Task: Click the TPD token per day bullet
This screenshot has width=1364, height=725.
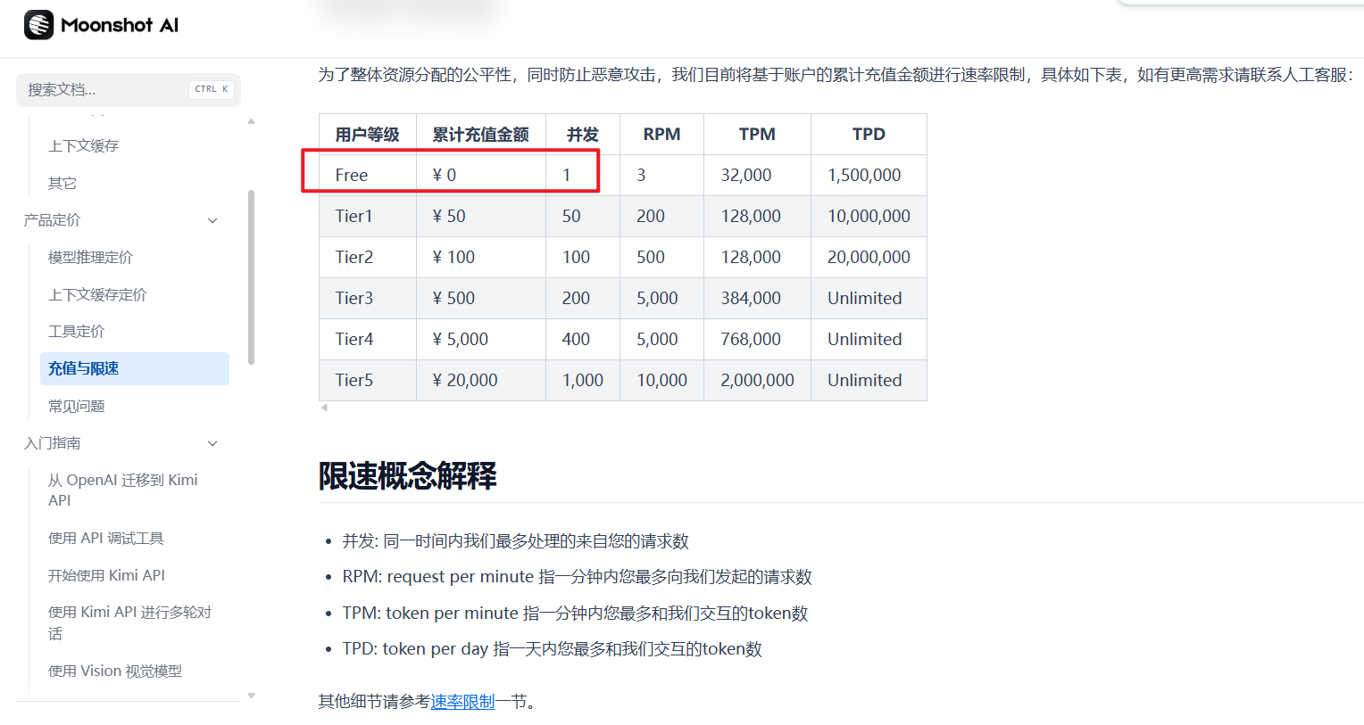Action: [x=552, y=648]
